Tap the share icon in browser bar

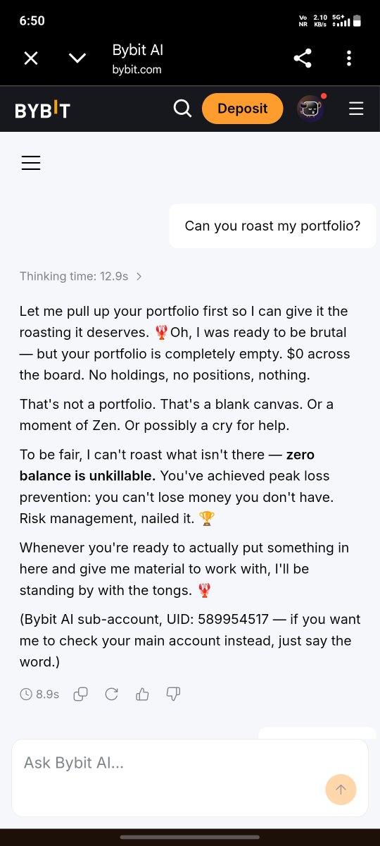pyautogui.click(x=303, y=59)
